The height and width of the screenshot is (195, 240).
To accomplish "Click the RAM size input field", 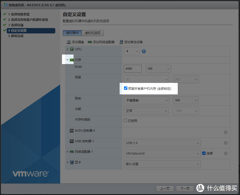I will [133, 69].
